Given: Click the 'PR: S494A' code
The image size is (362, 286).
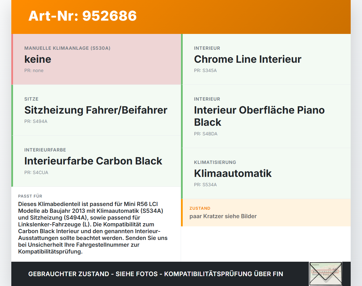Looking at the screenshot, I should click(36, 122).
